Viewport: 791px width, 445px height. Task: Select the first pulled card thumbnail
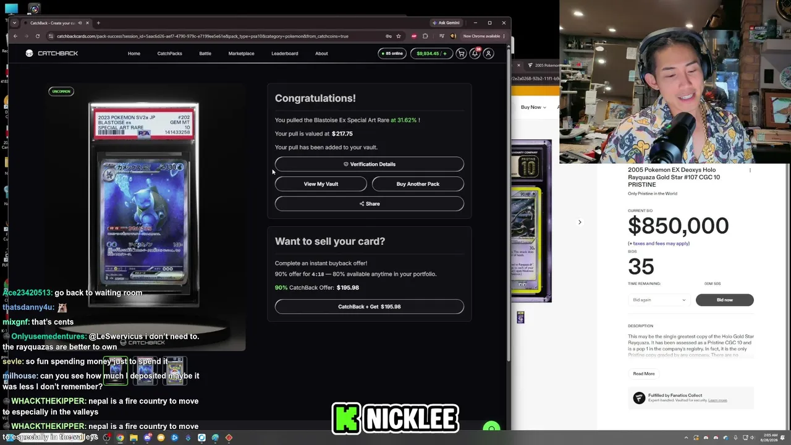tap(116, 371)
